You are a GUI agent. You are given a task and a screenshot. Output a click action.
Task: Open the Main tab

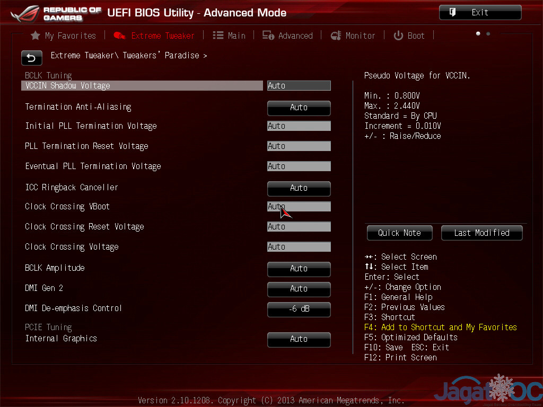229,36
